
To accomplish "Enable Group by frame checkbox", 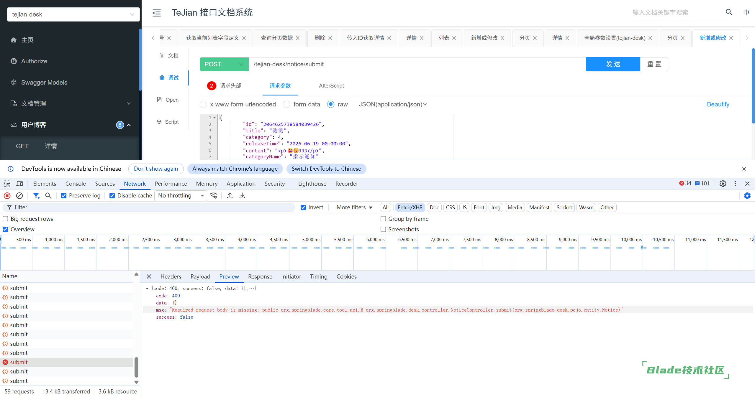I will (383, 219).
